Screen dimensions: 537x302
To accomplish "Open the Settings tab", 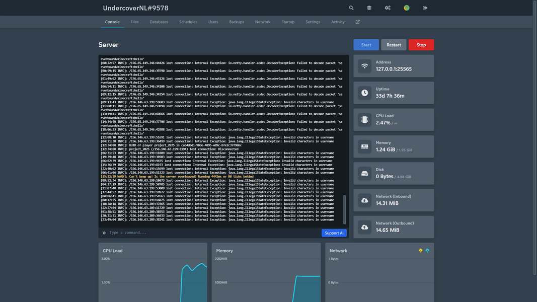I will (313, 22).
